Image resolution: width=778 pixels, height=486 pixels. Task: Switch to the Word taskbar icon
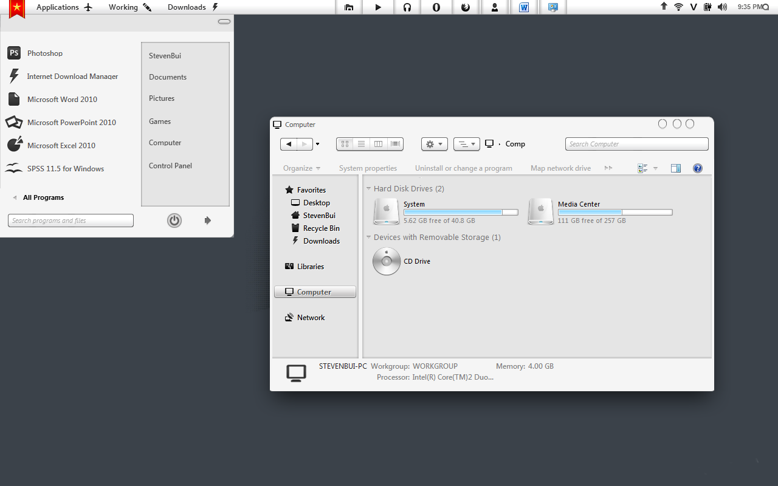(524, 7)
